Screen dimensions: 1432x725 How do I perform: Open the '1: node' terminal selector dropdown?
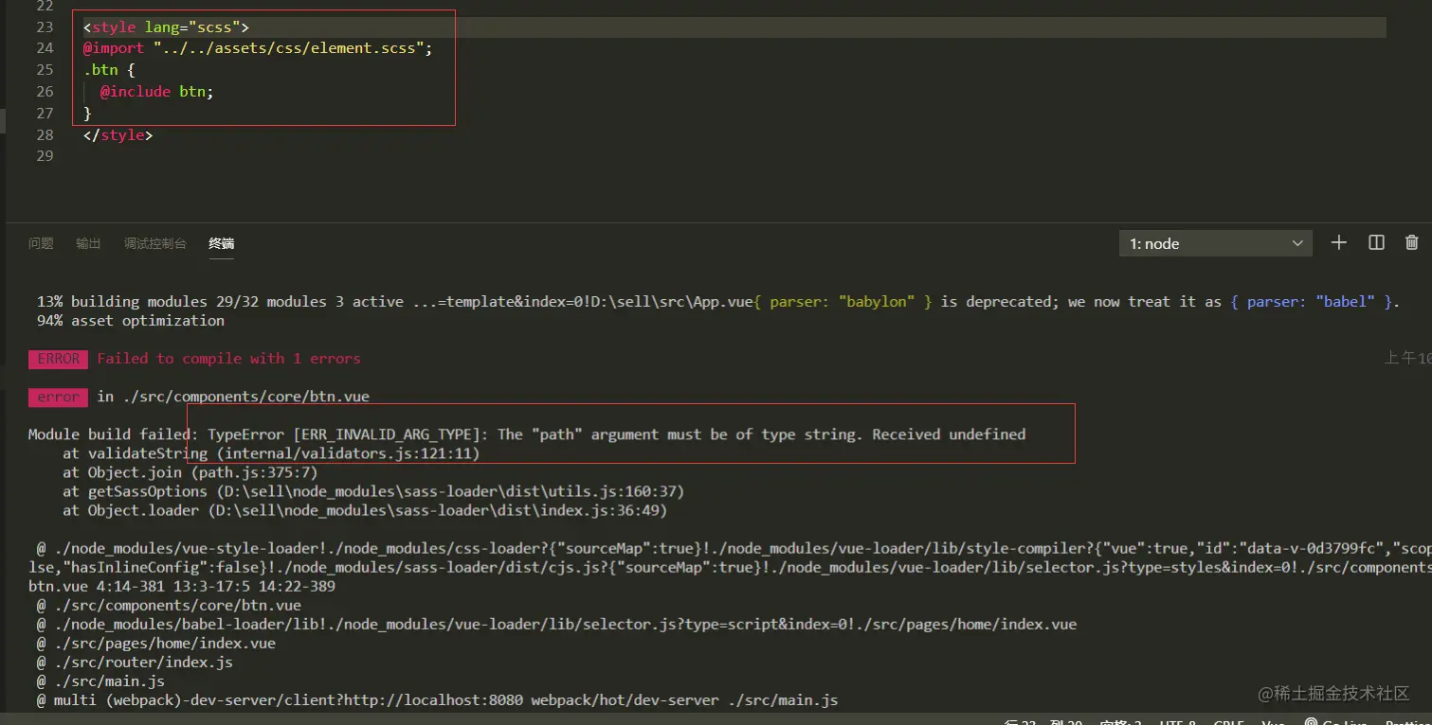coord(1216,243)
